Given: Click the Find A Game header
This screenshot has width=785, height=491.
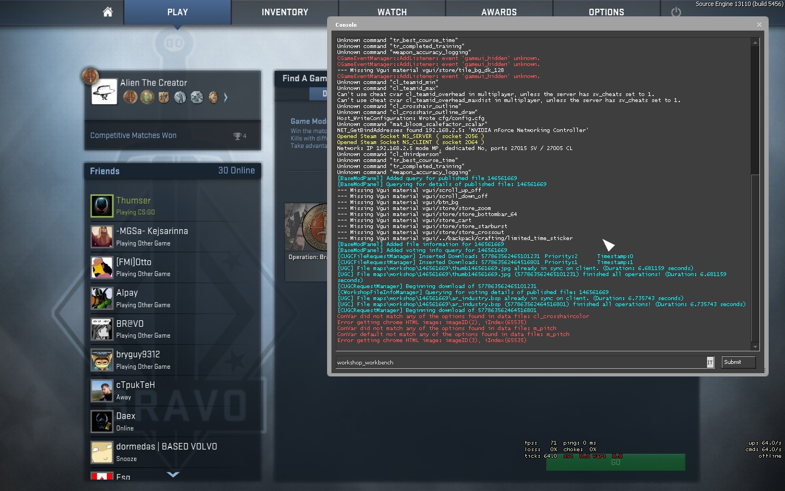Looking at the screenshot, I should pyautogui.click(x=304, y=79).
